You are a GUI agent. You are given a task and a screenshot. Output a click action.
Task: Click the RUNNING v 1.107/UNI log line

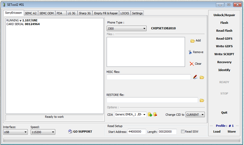point(22,20)
